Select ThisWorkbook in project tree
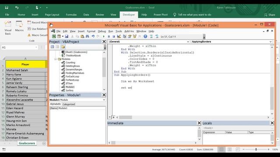This screenshot has width=280, height=157. (73, 55)
